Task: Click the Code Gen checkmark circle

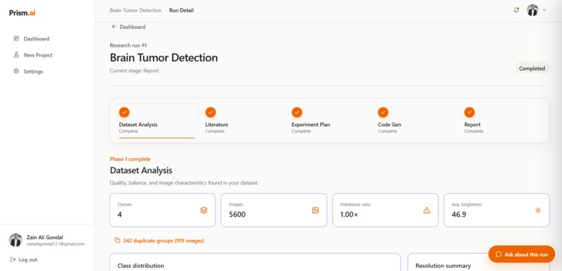Action: coord(383,112)
